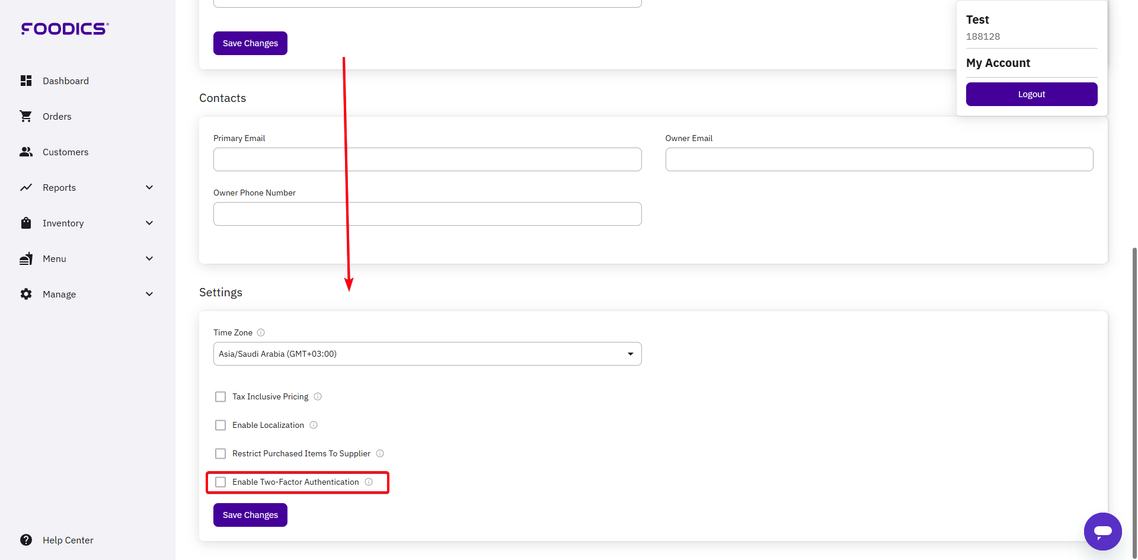Screen dimensions: 1138x560
Task: Expand the Inventory submenu
Action: pyautogui.click(x=149, y=223)
